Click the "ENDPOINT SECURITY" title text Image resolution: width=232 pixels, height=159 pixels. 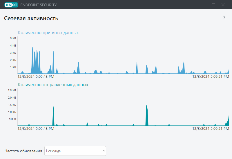pos(39,5)
